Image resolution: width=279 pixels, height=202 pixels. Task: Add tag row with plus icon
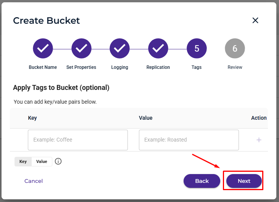[x=259, y=140]
